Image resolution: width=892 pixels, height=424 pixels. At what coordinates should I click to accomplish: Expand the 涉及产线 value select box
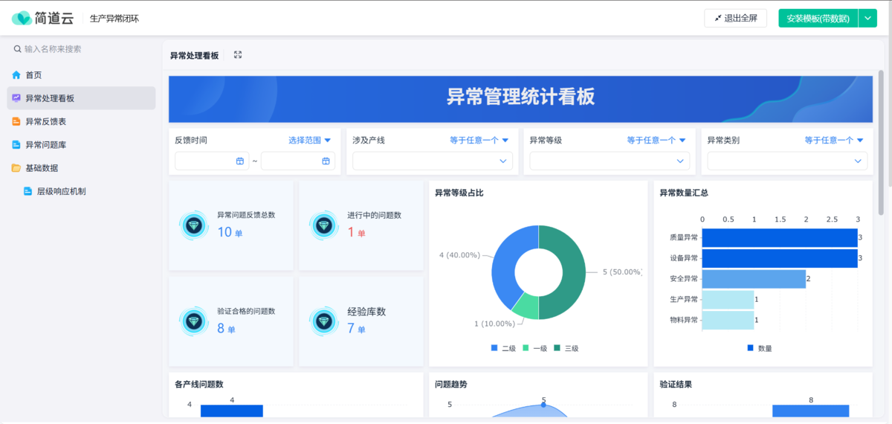(433, 161)
